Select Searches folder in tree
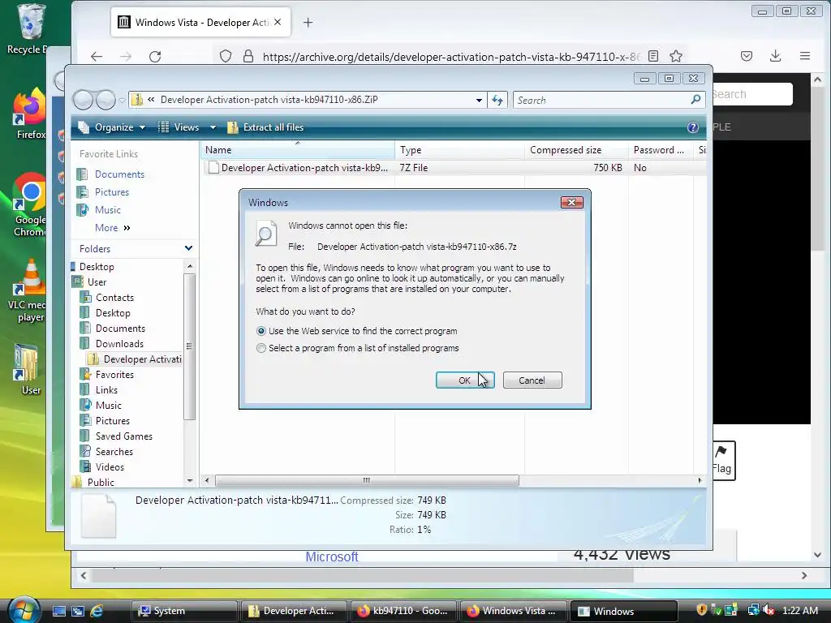The height and width of the screenshot is (623, 831). point(114,451)
